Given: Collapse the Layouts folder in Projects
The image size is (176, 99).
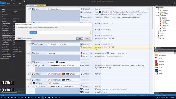Looking at the screenshot, I should (x=157, y=9).
